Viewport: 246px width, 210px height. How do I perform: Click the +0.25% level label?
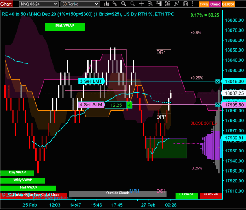click(196, 78)
